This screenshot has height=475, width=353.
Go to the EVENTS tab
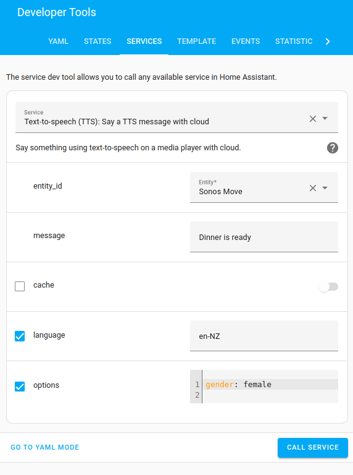coord(246,41)
